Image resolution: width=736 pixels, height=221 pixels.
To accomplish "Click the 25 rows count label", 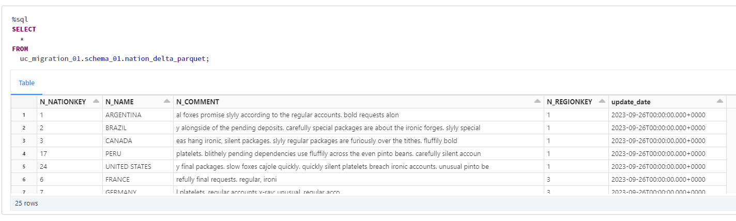I will click(x=26, y=203).
